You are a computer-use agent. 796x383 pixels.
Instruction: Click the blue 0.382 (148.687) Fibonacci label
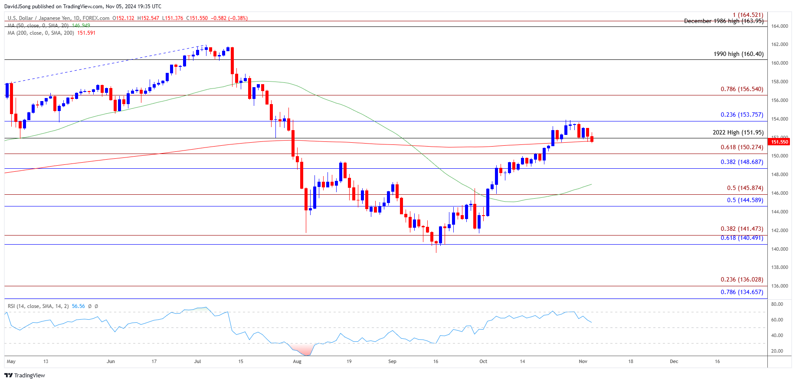pos(742,162)
